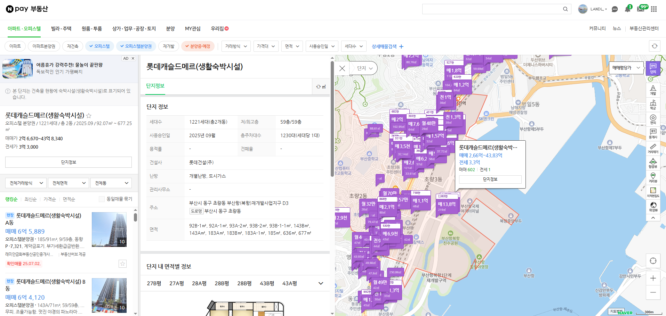Expand the area type list chevron
Screen dimensions: 666x316
321,283
